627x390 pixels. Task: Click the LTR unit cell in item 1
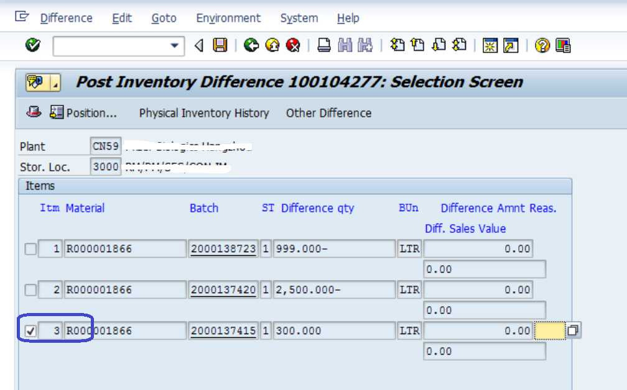409,248
